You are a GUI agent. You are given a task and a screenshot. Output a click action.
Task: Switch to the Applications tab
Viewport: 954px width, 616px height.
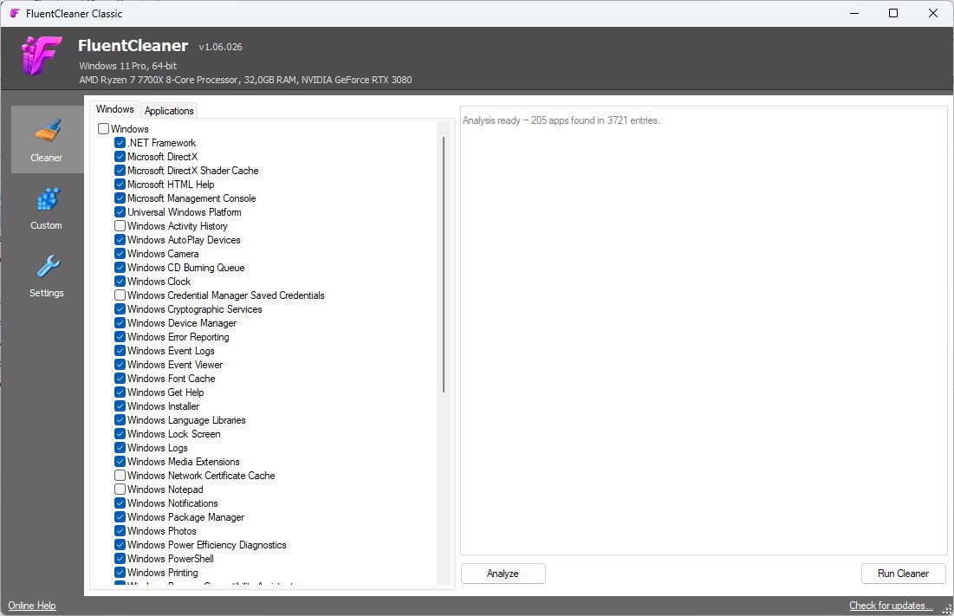pyautogui.click(x=169, y=111)
